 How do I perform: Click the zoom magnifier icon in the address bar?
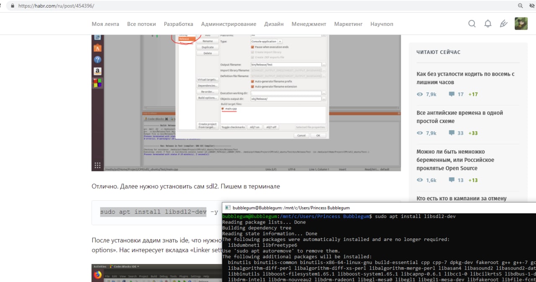[x=521, y=6]
